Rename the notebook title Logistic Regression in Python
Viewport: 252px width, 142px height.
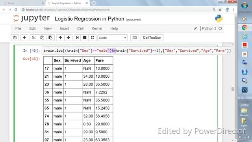pos(89,19)
